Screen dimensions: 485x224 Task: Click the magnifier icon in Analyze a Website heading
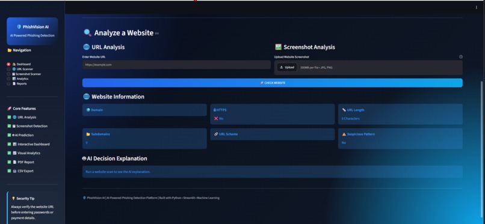pyautogui.click(x=87, y=32)
